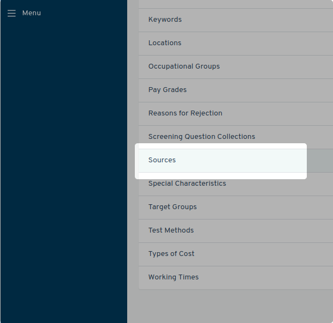Open Reasons for Rejection

tap(185, 113)
